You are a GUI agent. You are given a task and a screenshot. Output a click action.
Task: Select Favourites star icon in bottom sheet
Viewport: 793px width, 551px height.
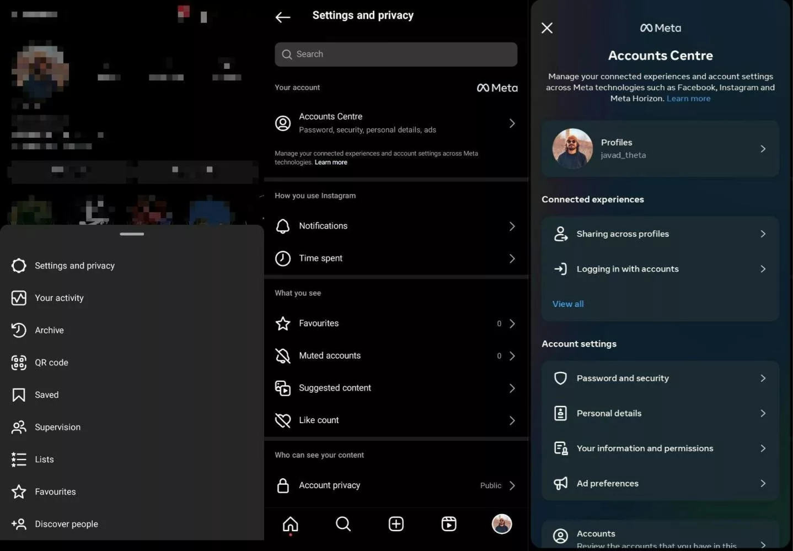click(19, 491)
